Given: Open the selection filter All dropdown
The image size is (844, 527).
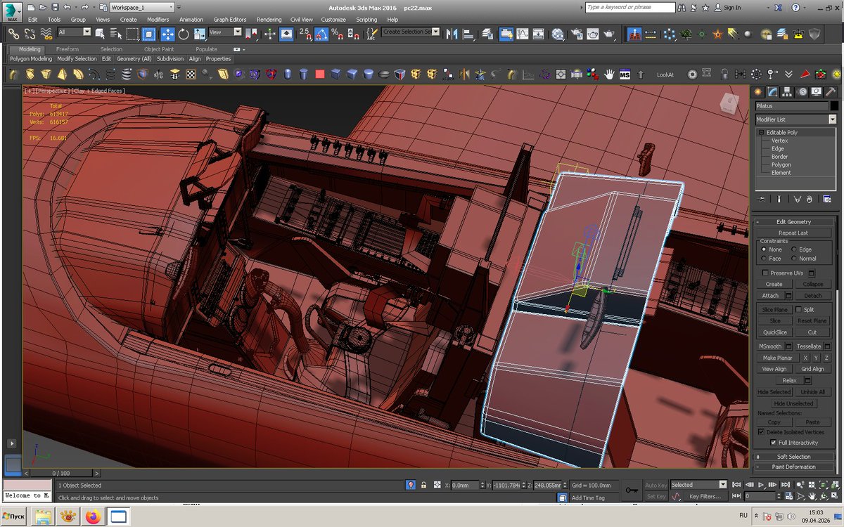Looking at the screenshot, I should (x=75, y=32).
